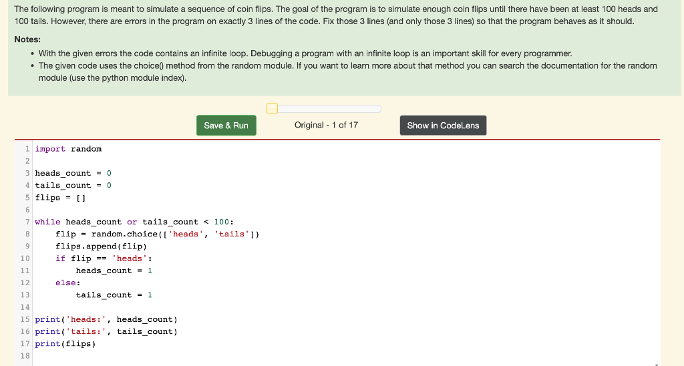Click the 'else:' line
This screenshot has width=684, height=366.
68,283
